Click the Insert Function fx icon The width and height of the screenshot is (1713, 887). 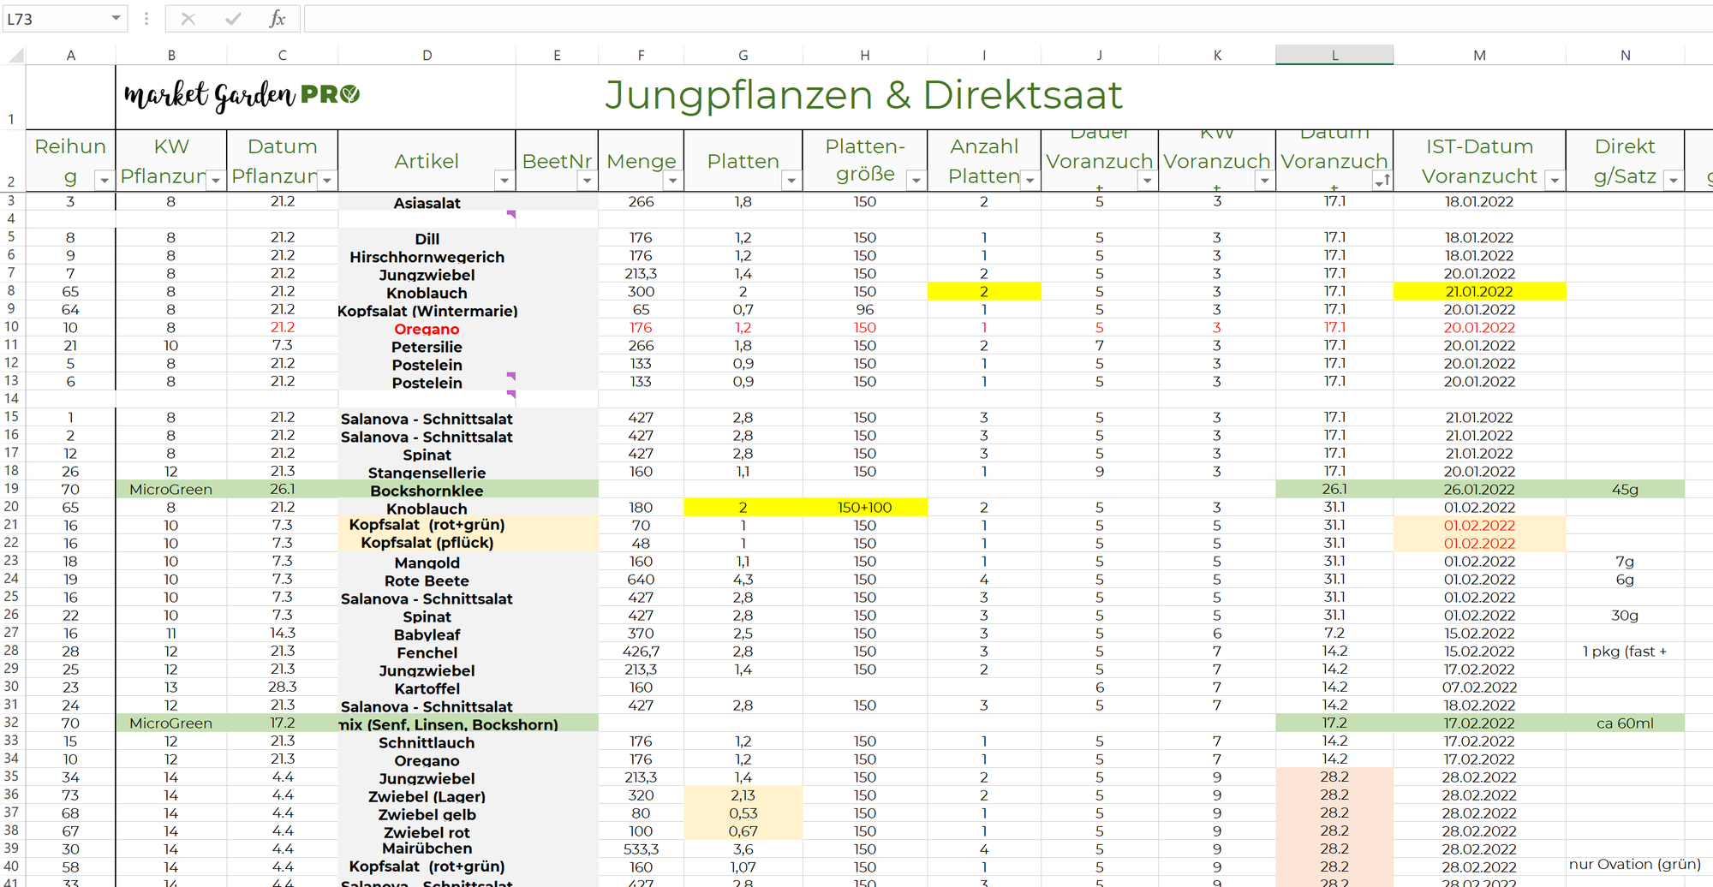pos(277,19)
